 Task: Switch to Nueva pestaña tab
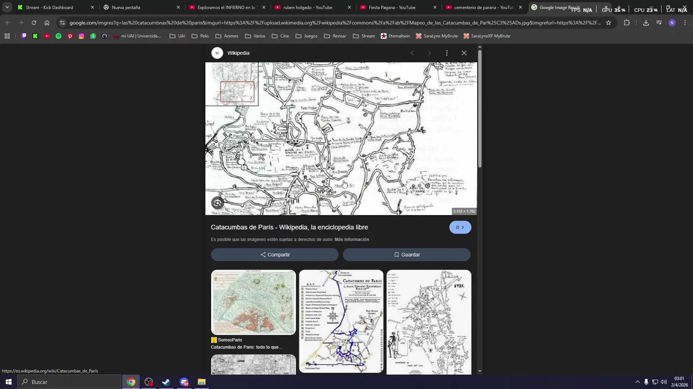141,8
